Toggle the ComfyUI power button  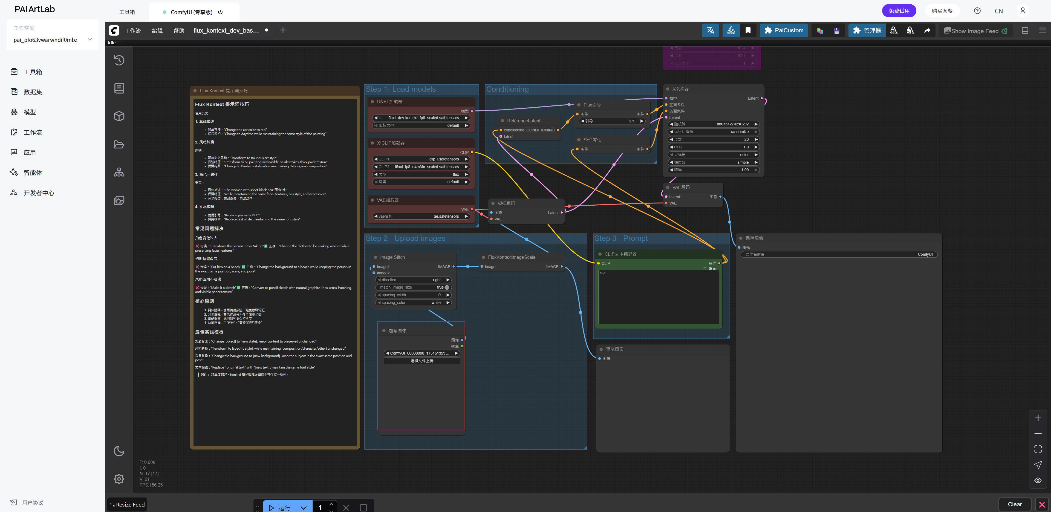point(220,12)
